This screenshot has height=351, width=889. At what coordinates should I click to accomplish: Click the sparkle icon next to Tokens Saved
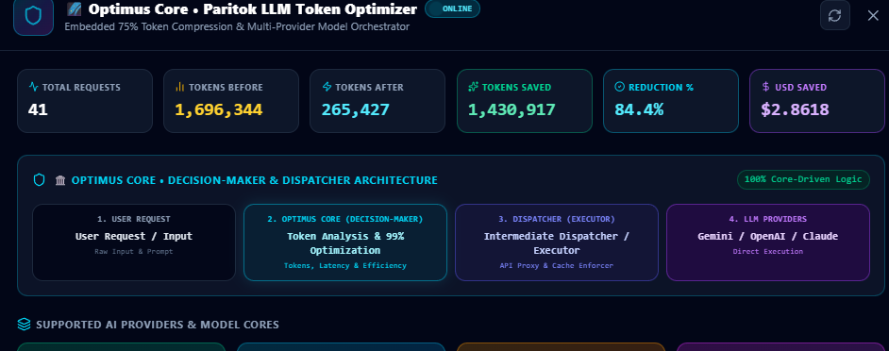coord(474,88)
